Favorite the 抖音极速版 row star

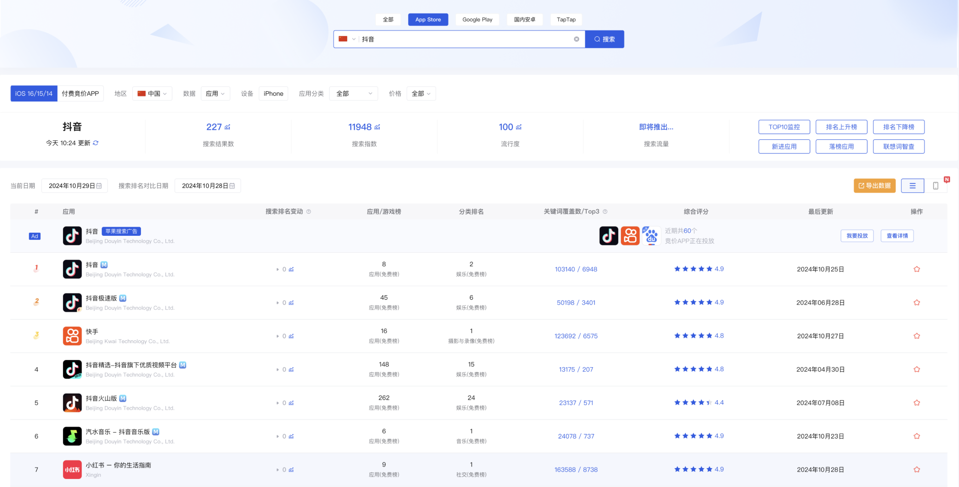click(x=917, y=303)
